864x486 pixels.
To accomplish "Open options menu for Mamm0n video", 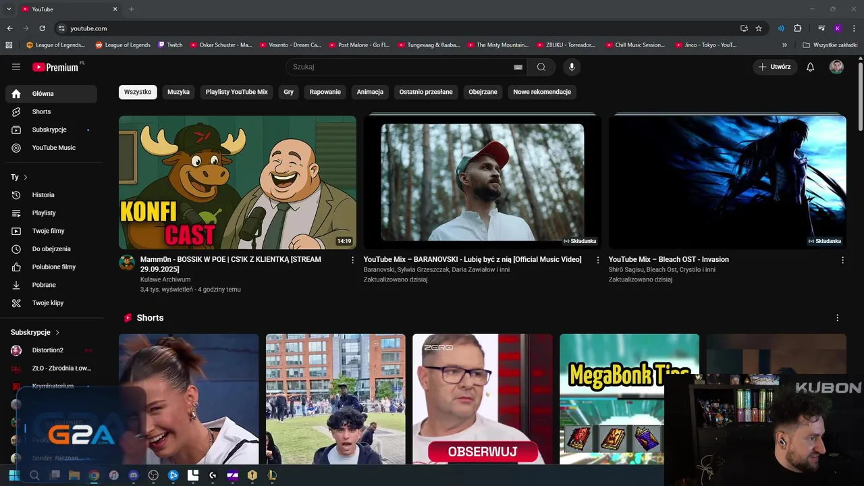I will (352, 260).
